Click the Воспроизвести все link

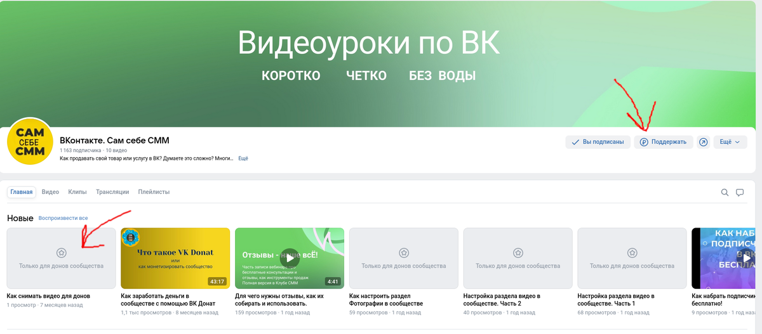click(63, 218)
